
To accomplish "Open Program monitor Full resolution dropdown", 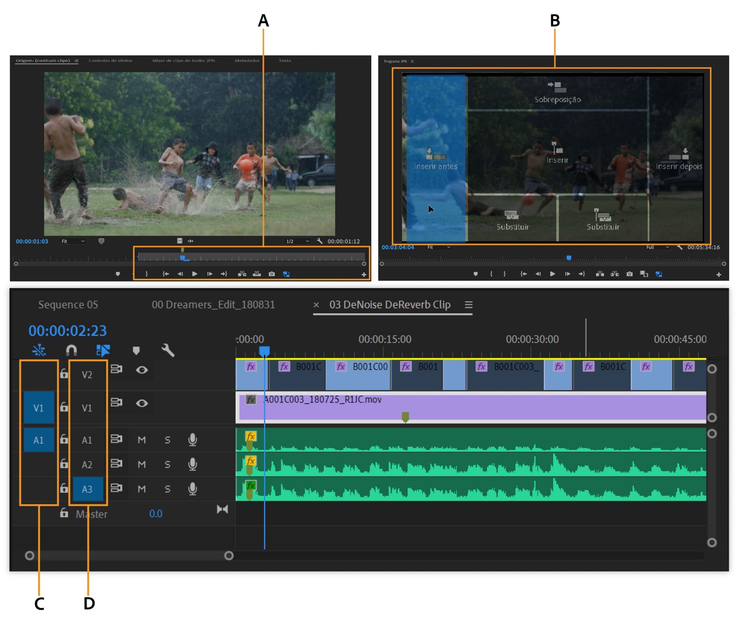I will 657,247.
